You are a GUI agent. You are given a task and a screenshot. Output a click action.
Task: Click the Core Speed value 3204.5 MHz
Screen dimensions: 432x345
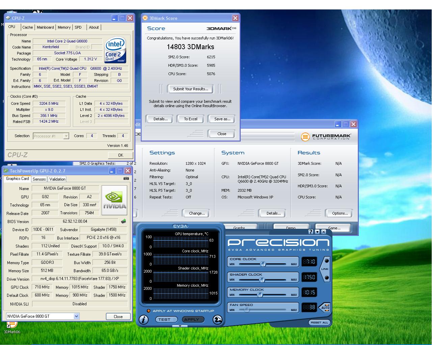click(x=49, y=103)
